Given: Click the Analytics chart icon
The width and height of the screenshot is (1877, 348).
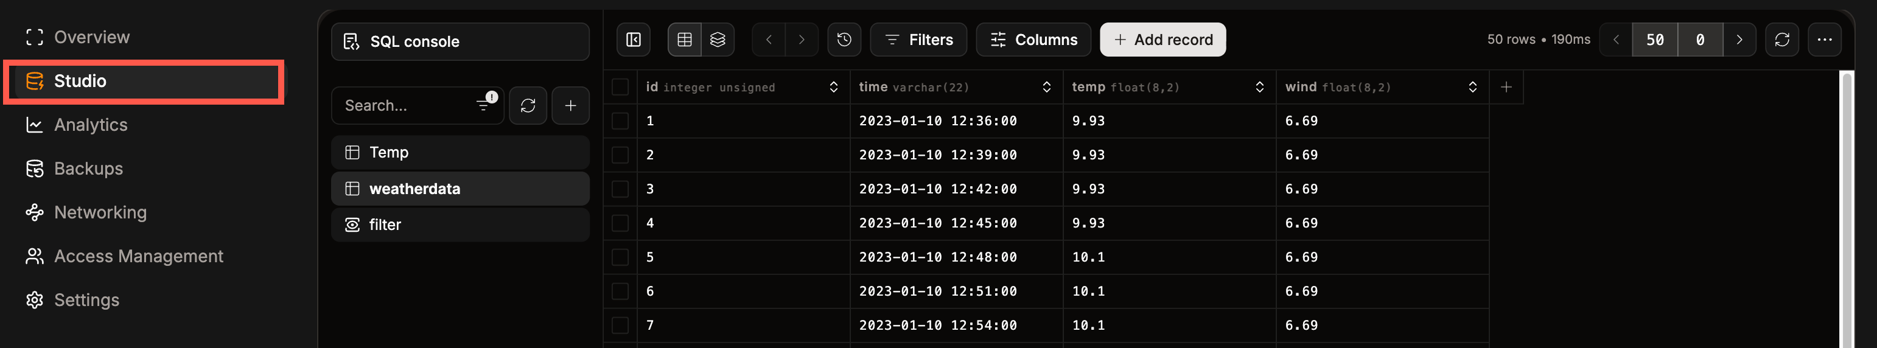Looking at the screenshot, I should pyautogui.click(x=34, y=125).
